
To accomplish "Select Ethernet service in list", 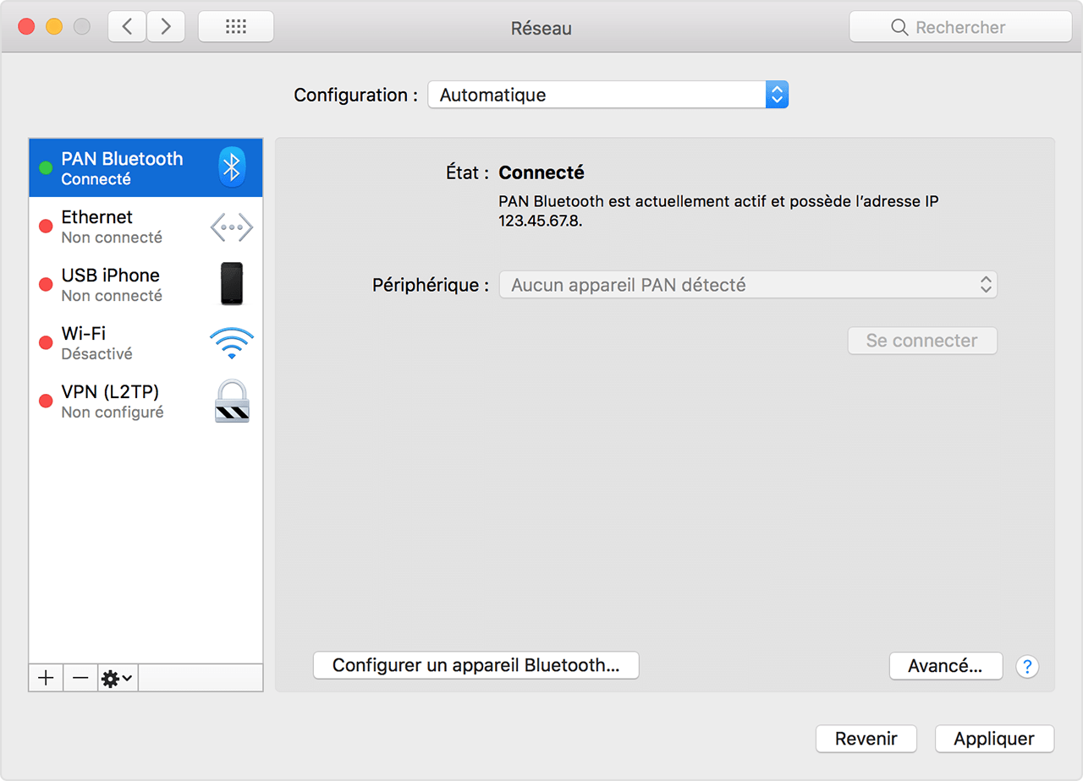I will pyautogui.click(x=146, y=227).
